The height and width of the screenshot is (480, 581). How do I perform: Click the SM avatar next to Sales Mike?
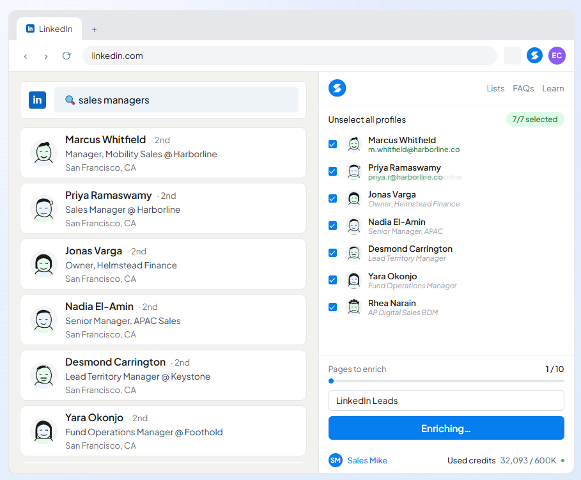[336, 460]
